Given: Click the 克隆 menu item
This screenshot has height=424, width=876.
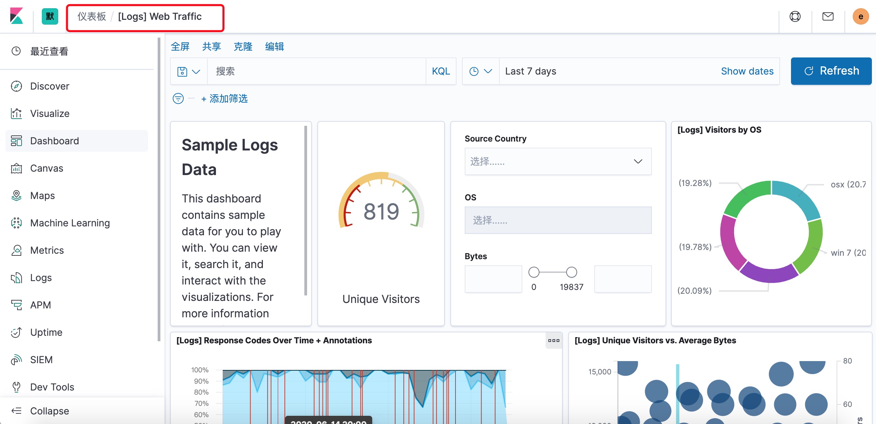Looking at the screenshot, I should tap(243, 47).
